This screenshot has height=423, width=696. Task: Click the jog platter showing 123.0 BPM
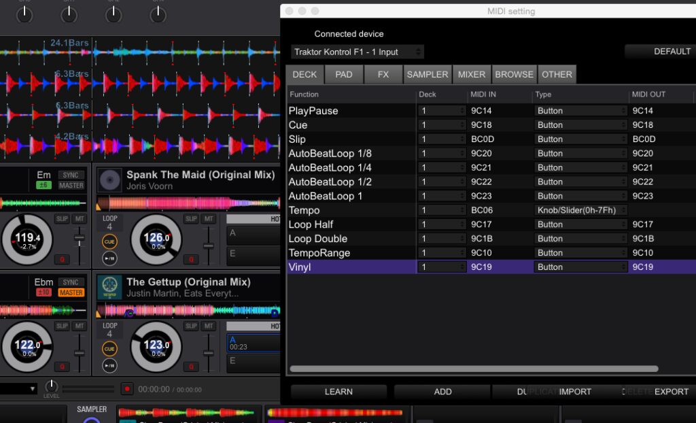coord(156,347)
